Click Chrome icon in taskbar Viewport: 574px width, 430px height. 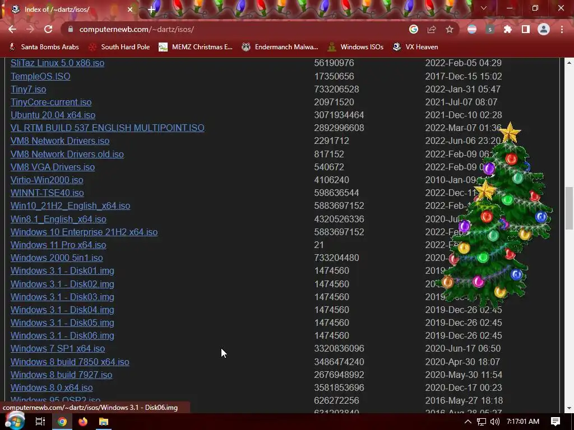[x=62, y=422]
